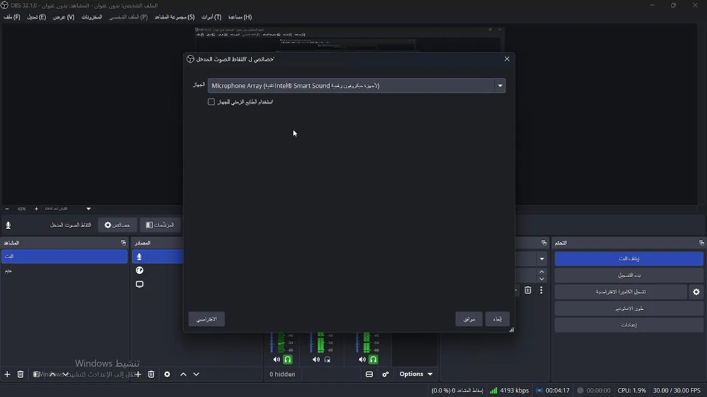Pop out the Scenes dock
The width and height of the screenshot is (707, 397).
123,243
